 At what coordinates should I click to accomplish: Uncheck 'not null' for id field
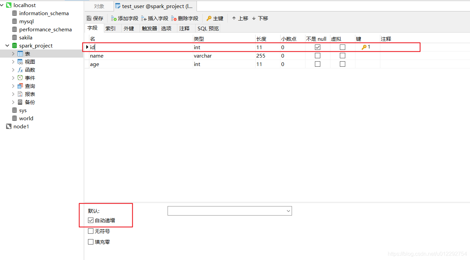click(318, 47)
